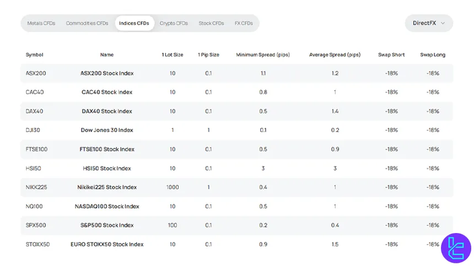
Task: Click the Nikikei225 Stock Index name
Action: coord(107,187)
